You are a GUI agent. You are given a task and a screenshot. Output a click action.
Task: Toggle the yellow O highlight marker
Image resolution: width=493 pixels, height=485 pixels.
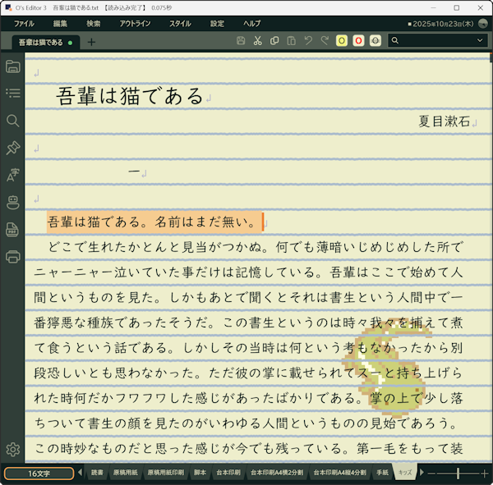point(342,41)
